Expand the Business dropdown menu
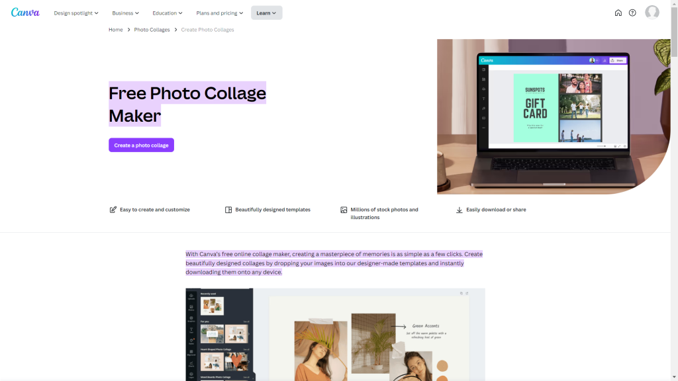The height and width of the screenshot is (381, 678). [125, 13]
